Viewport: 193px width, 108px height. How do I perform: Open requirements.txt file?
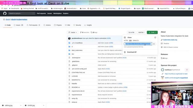click(x=77, y=95)
